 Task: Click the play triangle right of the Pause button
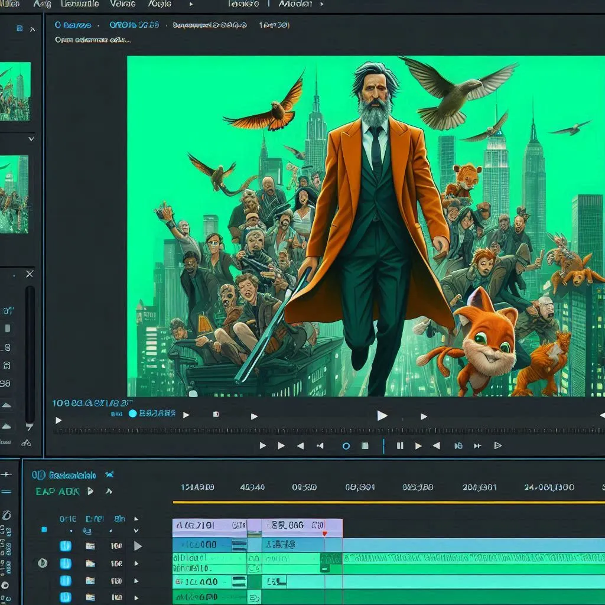point(418,445)
